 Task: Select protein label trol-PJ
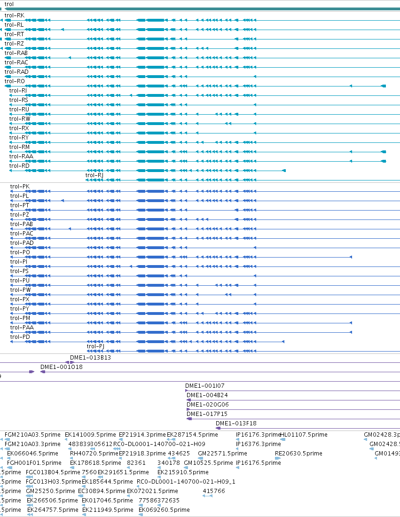pyautogui.click(x=95, y=346)
